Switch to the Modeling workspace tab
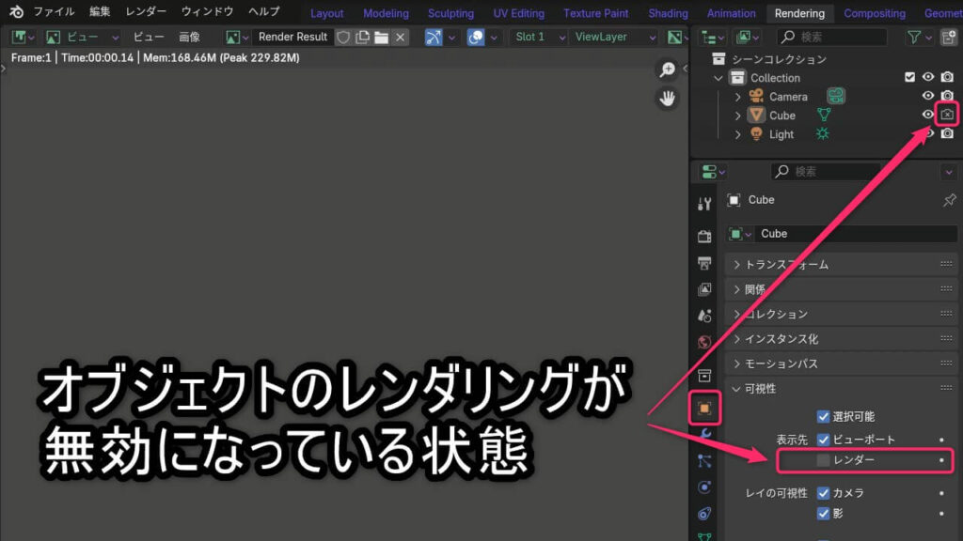The width and height of the screenshot is (963, 541). (x=386, y=13)
